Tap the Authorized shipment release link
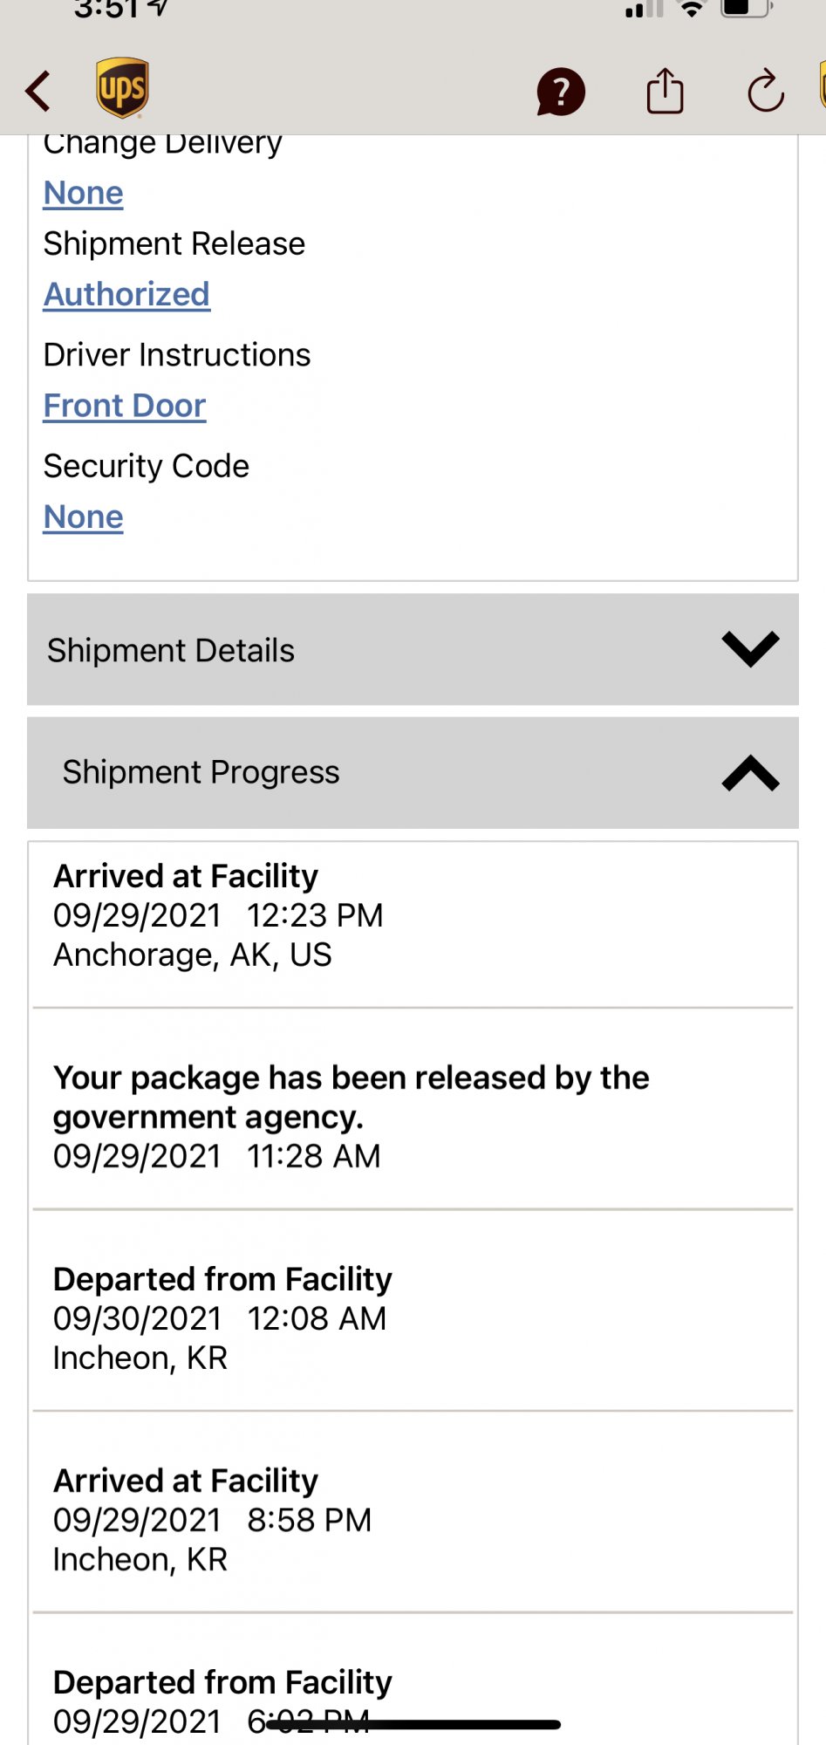The width and height of the screenshot is (826, 1745). click(x=126, y=295)
